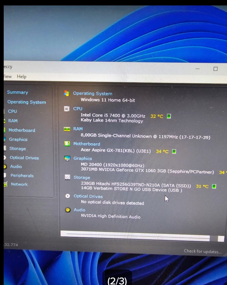This screenshot has width=227, height=285.
Task: Select Operating System in the sidebar
Action: pyautogui.click(x=27, y=102)
